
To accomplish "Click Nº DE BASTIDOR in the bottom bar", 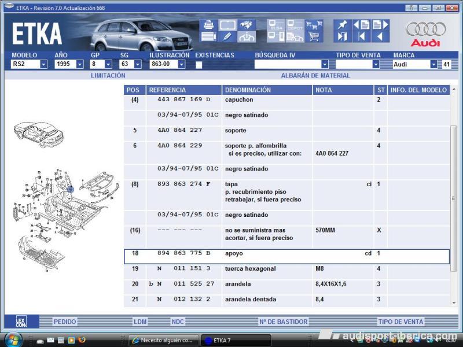I will 284,322.
